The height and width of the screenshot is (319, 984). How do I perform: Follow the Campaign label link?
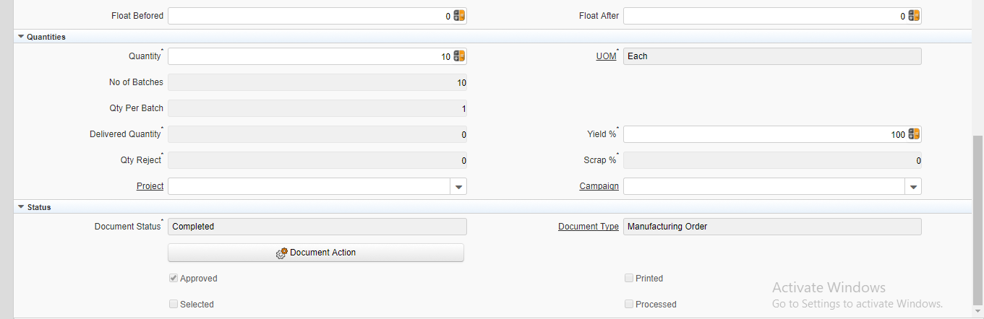point(599,186)
